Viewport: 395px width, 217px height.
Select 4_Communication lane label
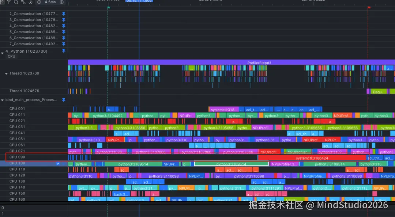click(34, 26)
